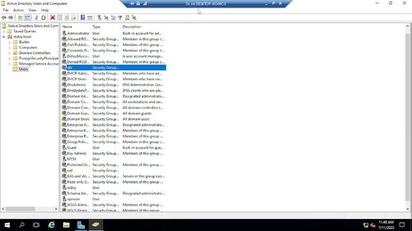
Task: Expand the ForeignSecurityPrincipals arrow
Action: point(10,58)
